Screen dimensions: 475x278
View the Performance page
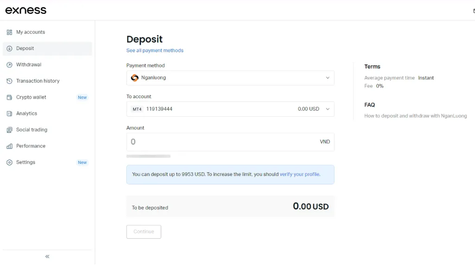click(30, 146)
